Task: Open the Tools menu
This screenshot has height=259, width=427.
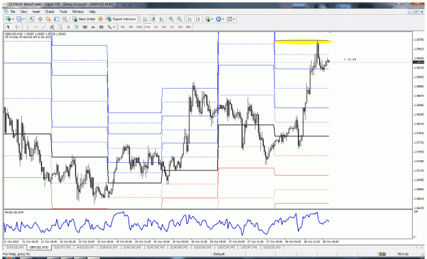Action: pyautogui.click(x=63, y=12)
